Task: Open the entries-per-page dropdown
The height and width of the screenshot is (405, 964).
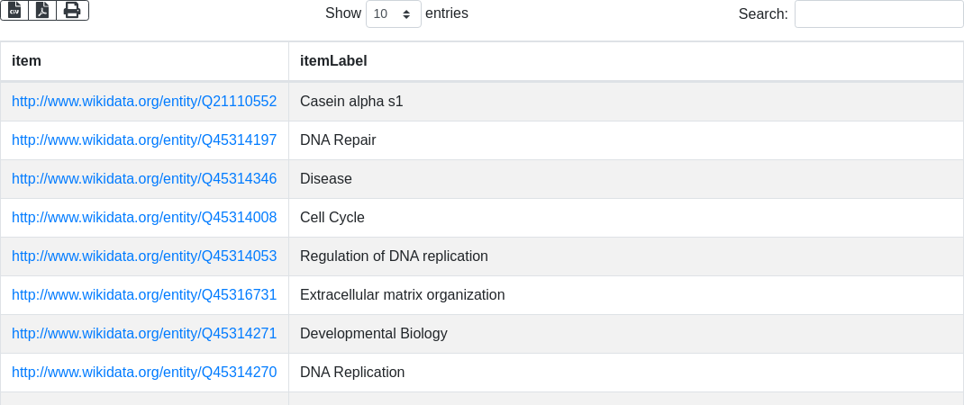Action: click(x=393, y=13)
